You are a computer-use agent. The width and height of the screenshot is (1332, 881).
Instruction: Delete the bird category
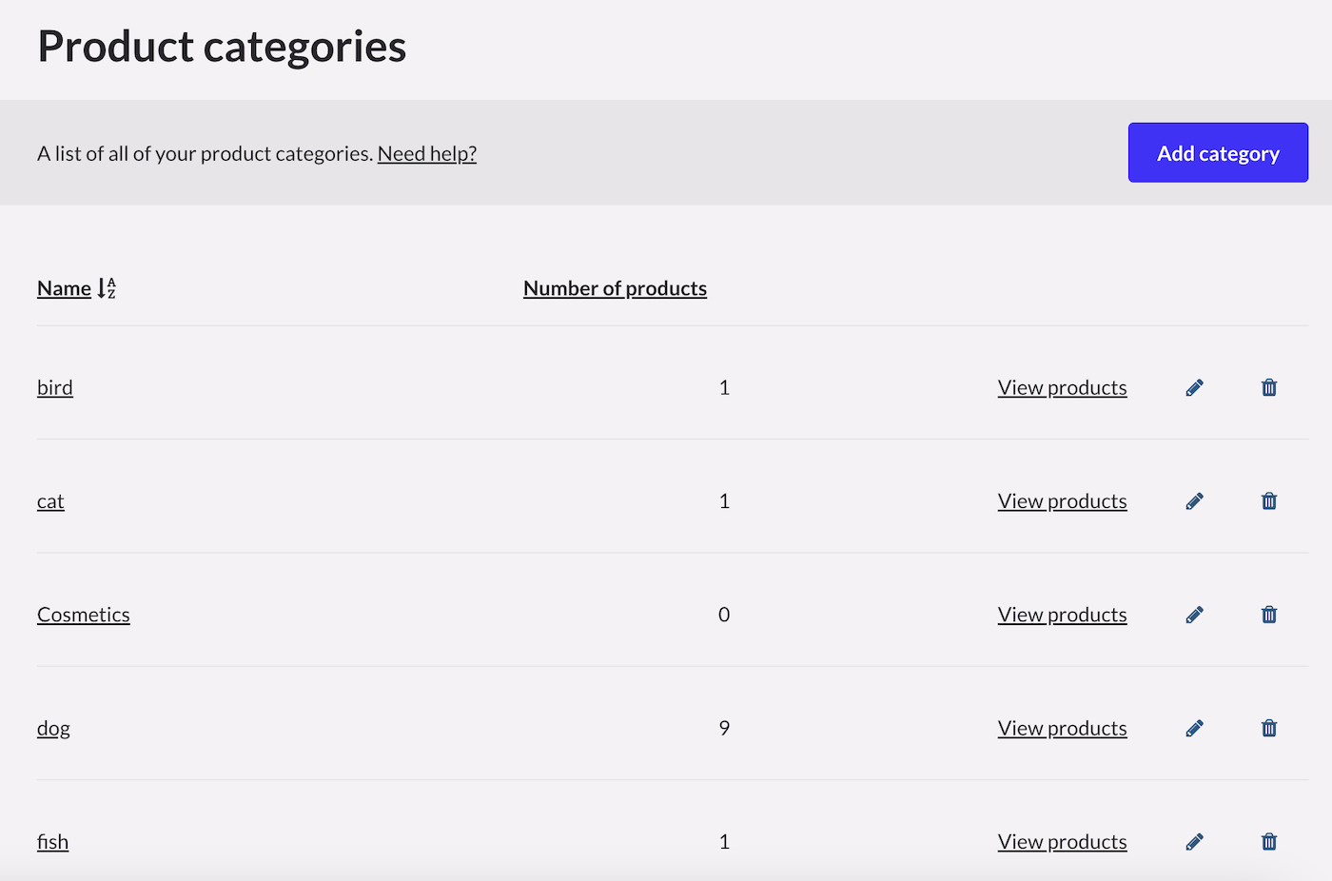coord(1268,387)
